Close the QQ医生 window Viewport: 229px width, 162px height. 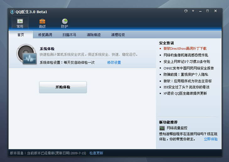point(216,11)
